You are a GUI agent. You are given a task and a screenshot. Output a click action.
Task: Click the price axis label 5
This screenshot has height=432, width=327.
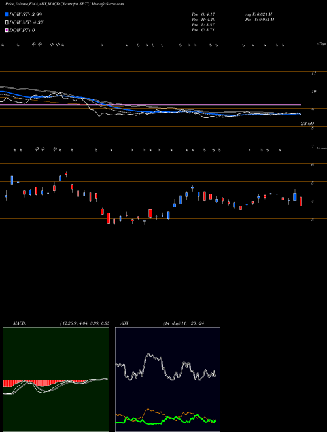click(x=313, y=183)
